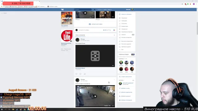Share the first wall post via the arrow icon
198x111 pixels.
coord(85,74)
